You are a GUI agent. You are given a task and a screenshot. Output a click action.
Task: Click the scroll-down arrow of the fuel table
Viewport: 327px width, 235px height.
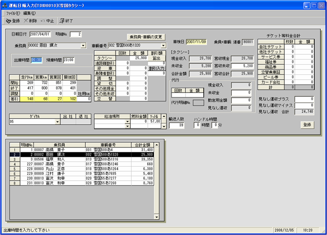(x=164, y=126)
